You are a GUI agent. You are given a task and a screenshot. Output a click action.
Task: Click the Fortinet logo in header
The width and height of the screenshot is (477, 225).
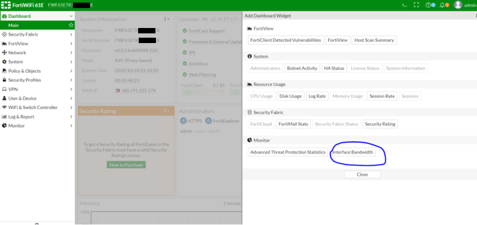click(6, 5)
